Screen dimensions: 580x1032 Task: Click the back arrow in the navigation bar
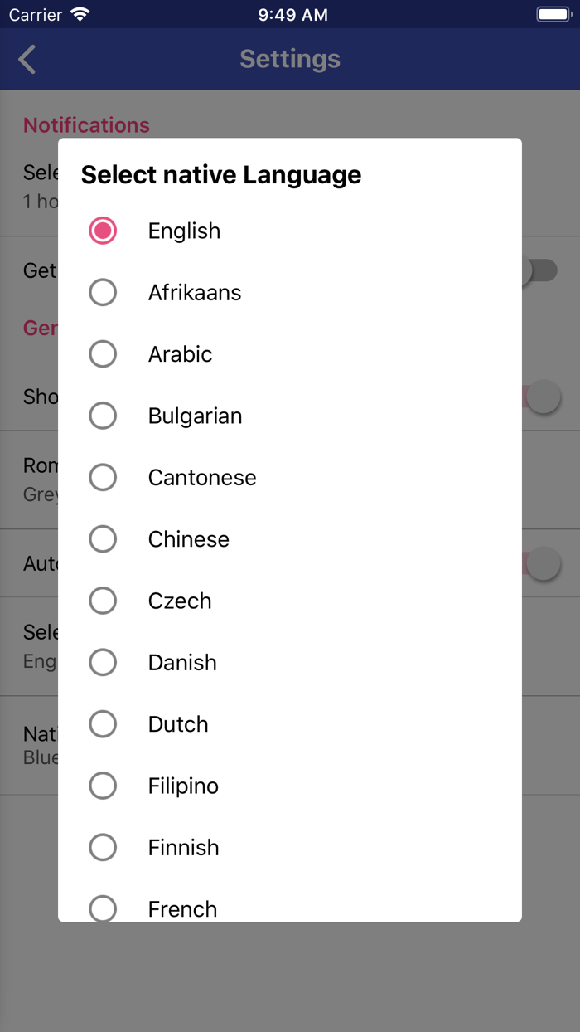tap(25, 59)
